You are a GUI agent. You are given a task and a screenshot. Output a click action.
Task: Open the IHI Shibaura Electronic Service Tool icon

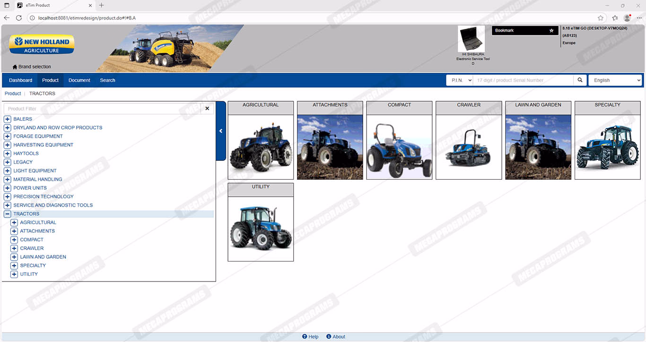471,40
